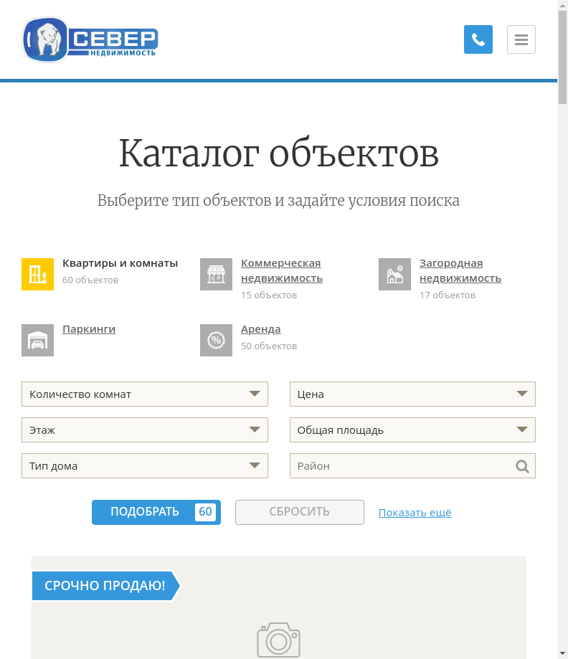The image size is (568, 659).
Task: Click the '60 объектов' count text
Action: coord(90,280)
